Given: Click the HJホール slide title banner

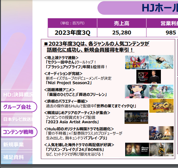Looking at the screenshot, I should [x=138, y=8].
